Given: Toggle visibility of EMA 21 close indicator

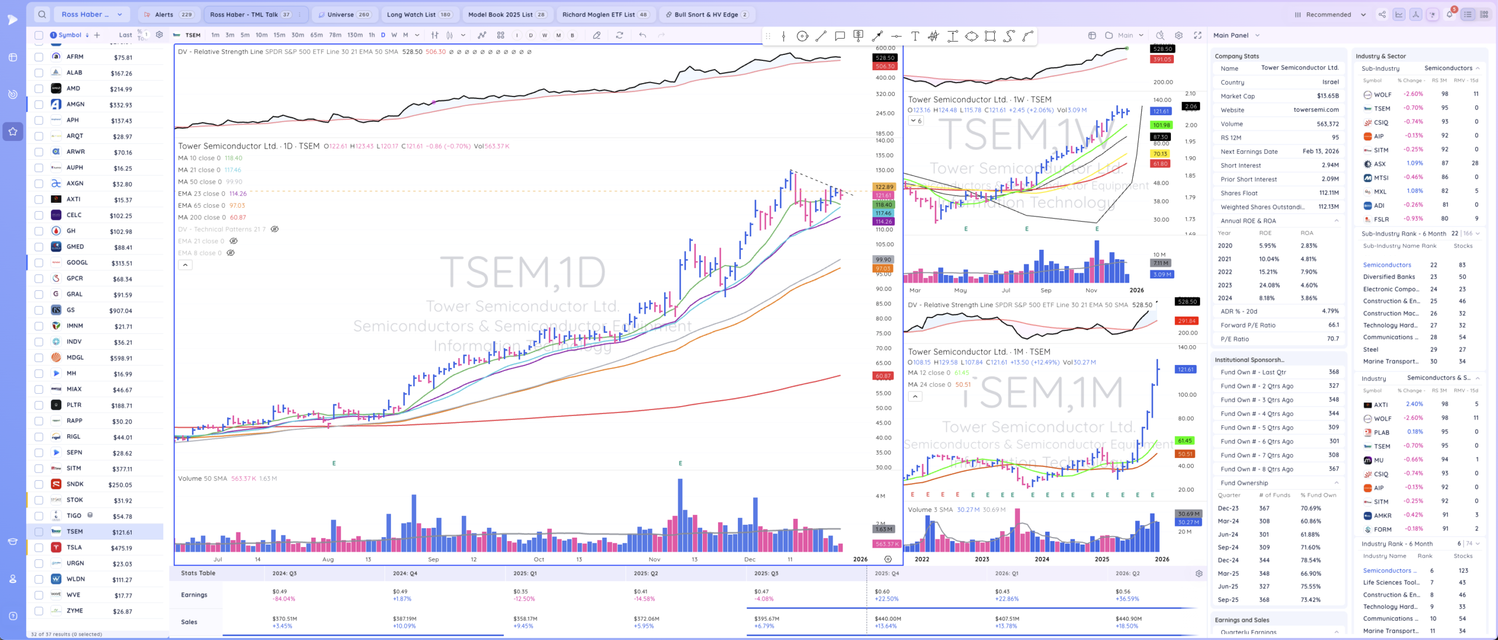Looking at the screenshot, I should tap(233, 241).
